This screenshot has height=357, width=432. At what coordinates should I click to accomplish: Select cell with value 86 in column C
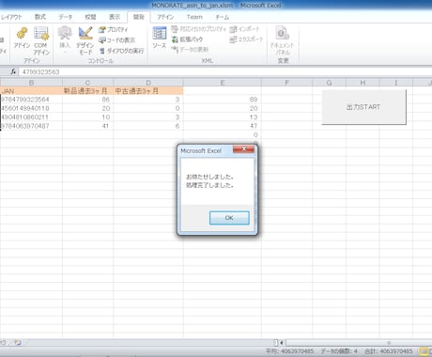point(87,100)
